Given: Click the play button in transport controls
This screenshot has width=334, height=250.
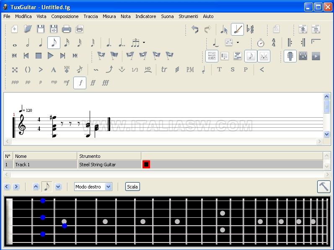Looking at the screenshot, I should click(51, 56).
